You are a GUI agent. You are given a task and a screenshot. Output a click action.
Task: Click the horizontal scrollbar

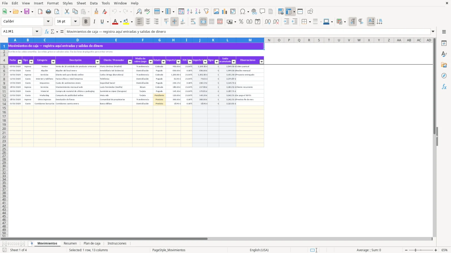tap(104, 239)
